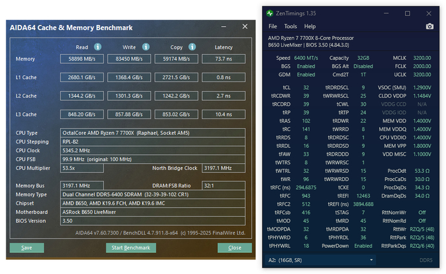Image resolution: width=446 pixels, height=274 pixels.
Task: Click the info icon beside Write column
Action: point(146,47)
